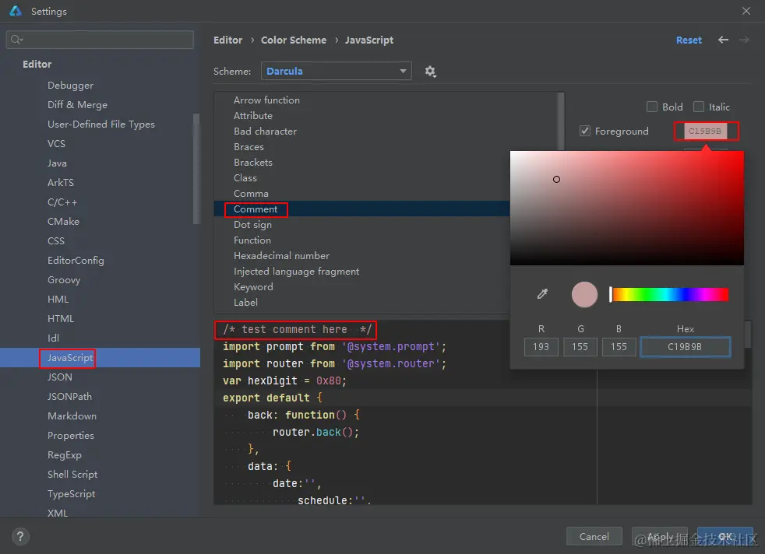Click the hue rainbow slider
This screenshot has width=765, height=554.
click(670, 294)
